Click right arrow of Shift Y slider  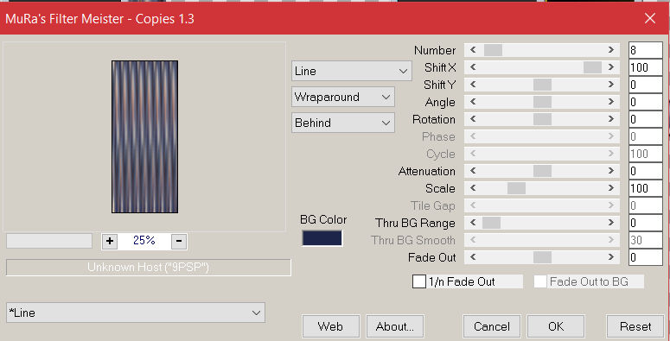coord(611,85)
